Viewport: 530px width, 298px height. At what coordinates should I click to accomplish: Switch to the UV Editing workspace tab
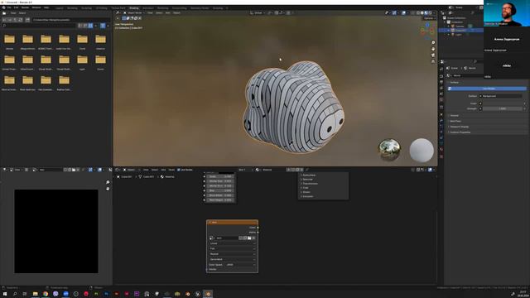tap(101, 7)
